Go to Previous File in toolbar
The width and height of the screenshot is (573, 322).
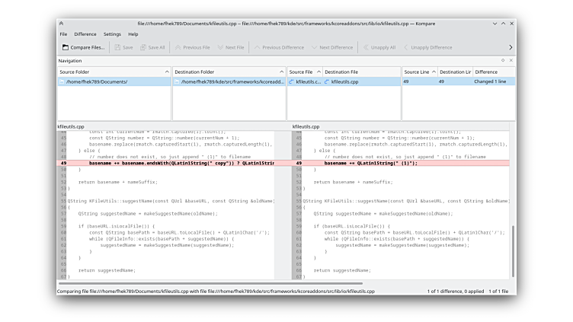click(x=191, y=47)
